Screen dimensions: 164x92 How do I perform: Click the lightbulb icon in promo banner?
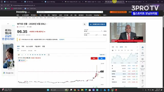[x=19, y=40]
